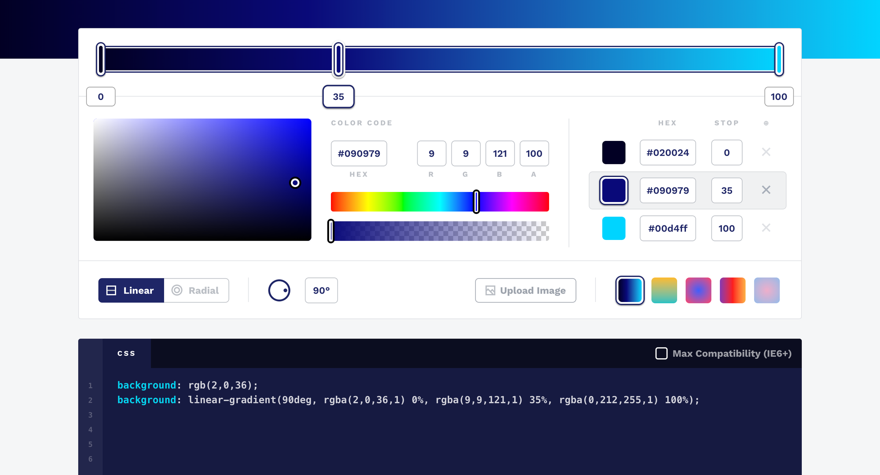Click the stop value 35 in stops list
The width and height of the screenshot is (880, 475).
(727, 191)
